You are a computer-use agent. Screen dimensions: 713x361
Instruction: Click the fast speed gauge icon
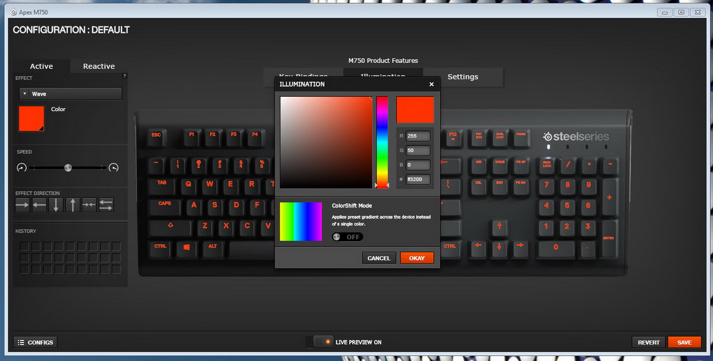pos(114,167)
